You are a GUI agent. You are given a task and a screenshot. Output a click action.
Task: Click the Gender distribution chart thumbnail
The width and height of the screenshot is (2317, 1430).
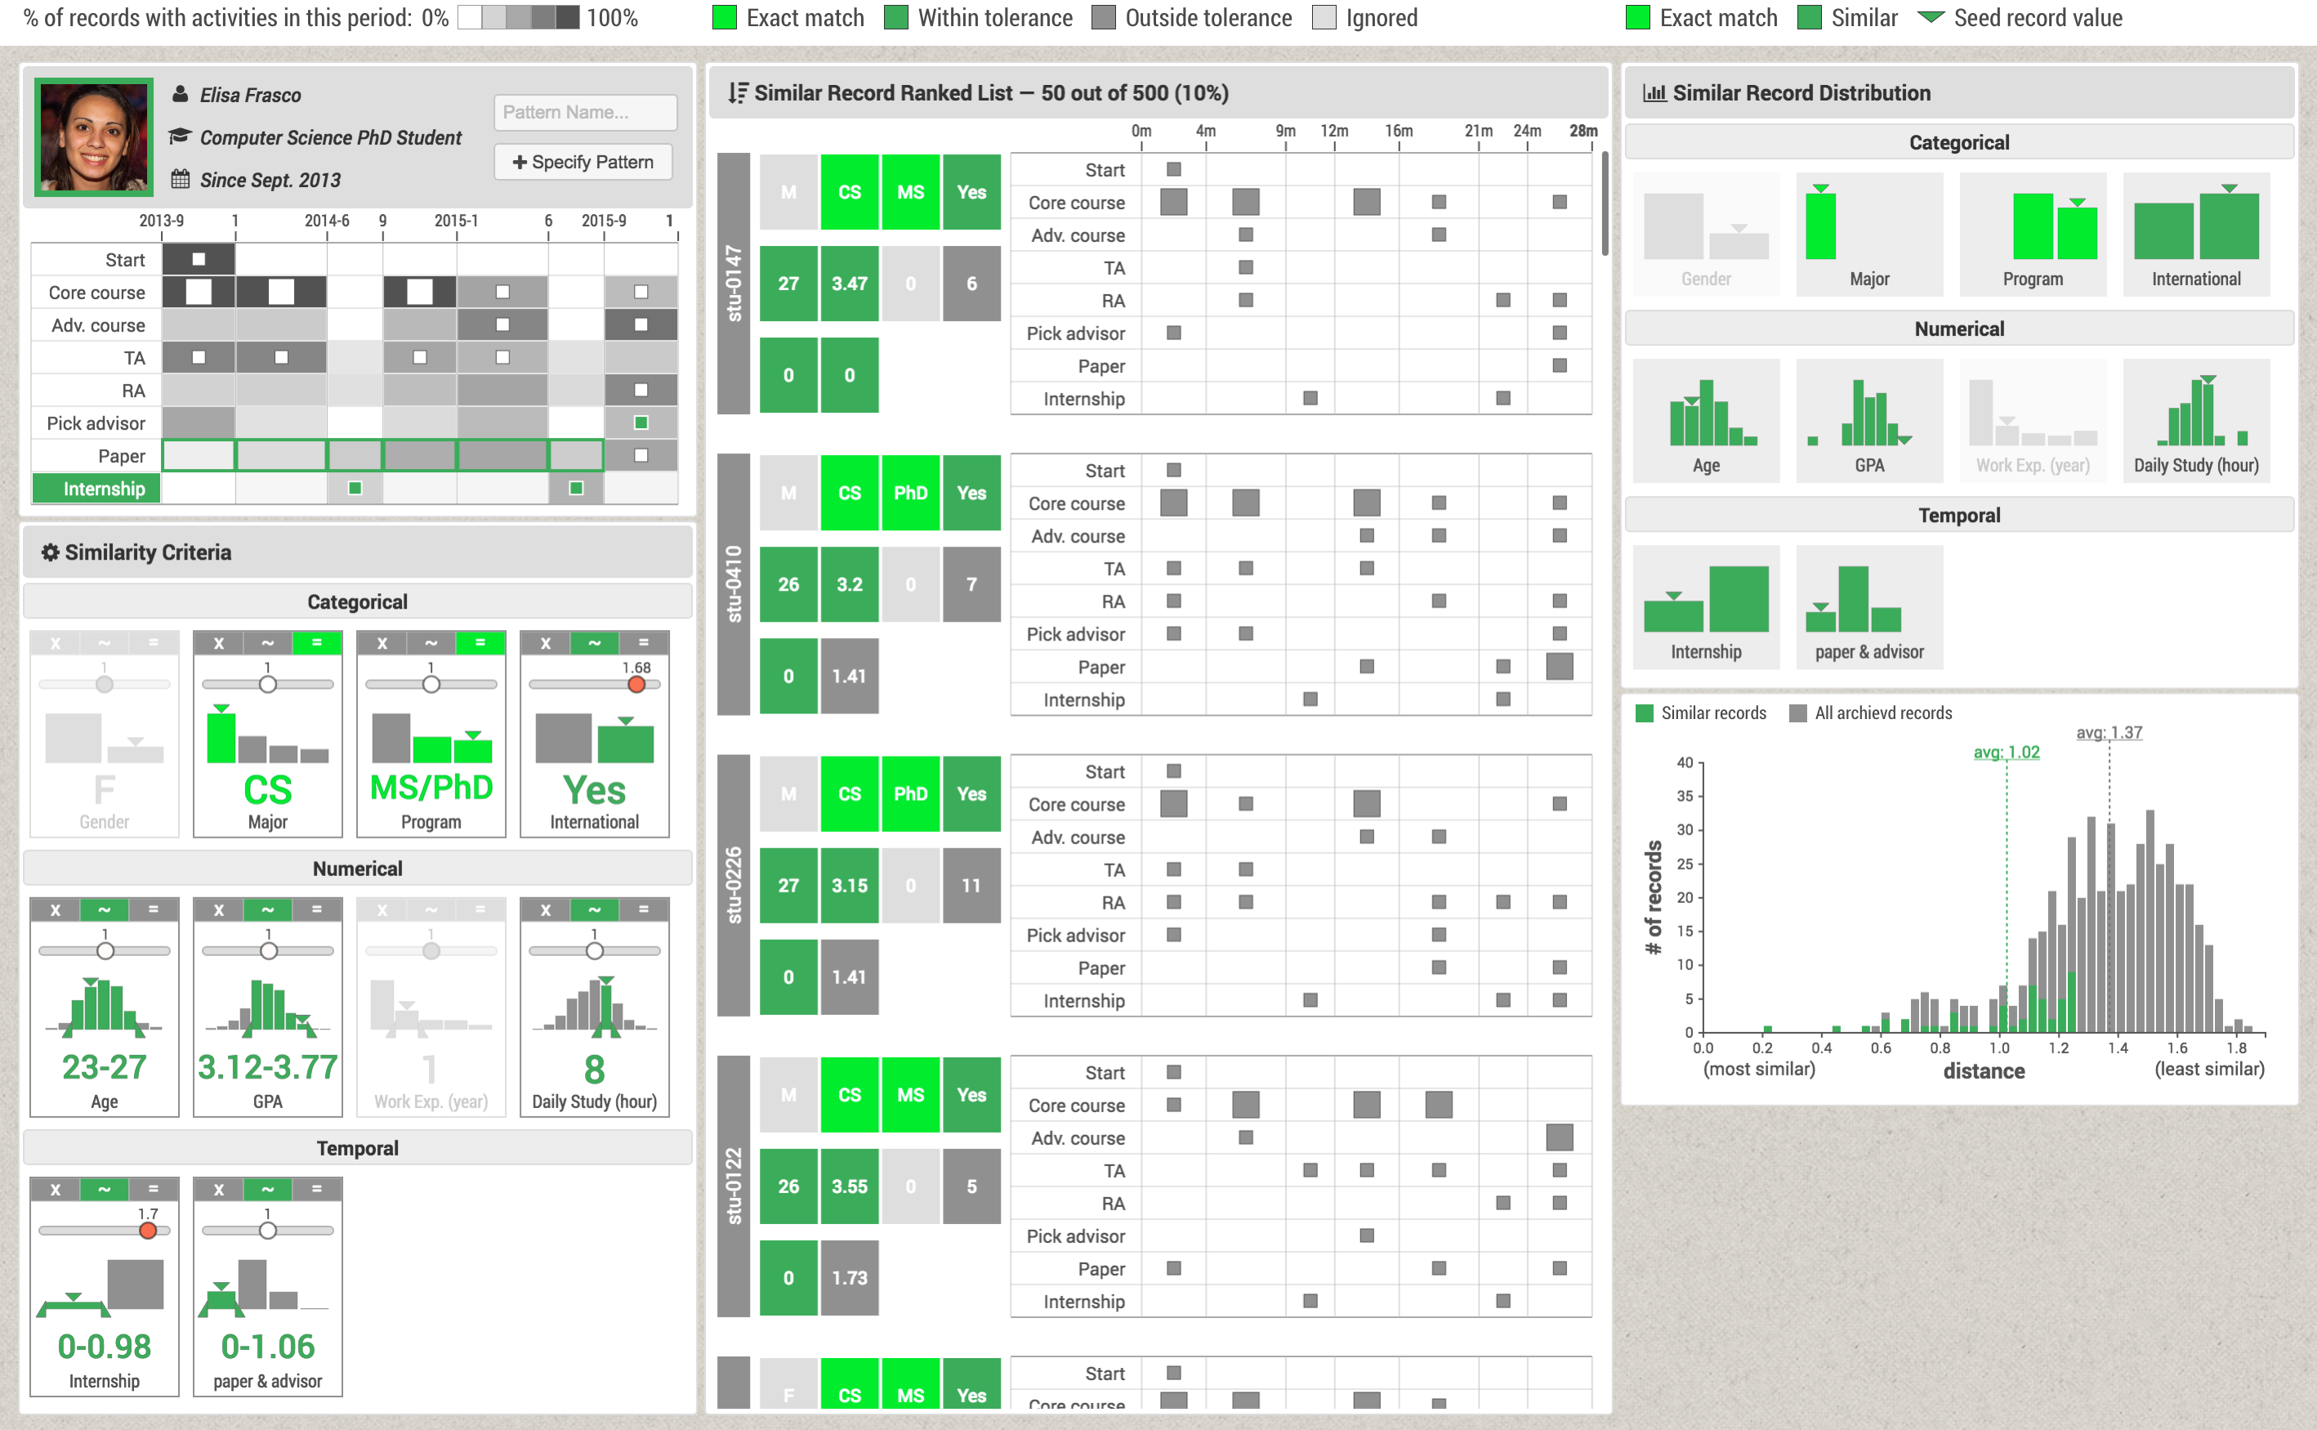point(1705,234)
